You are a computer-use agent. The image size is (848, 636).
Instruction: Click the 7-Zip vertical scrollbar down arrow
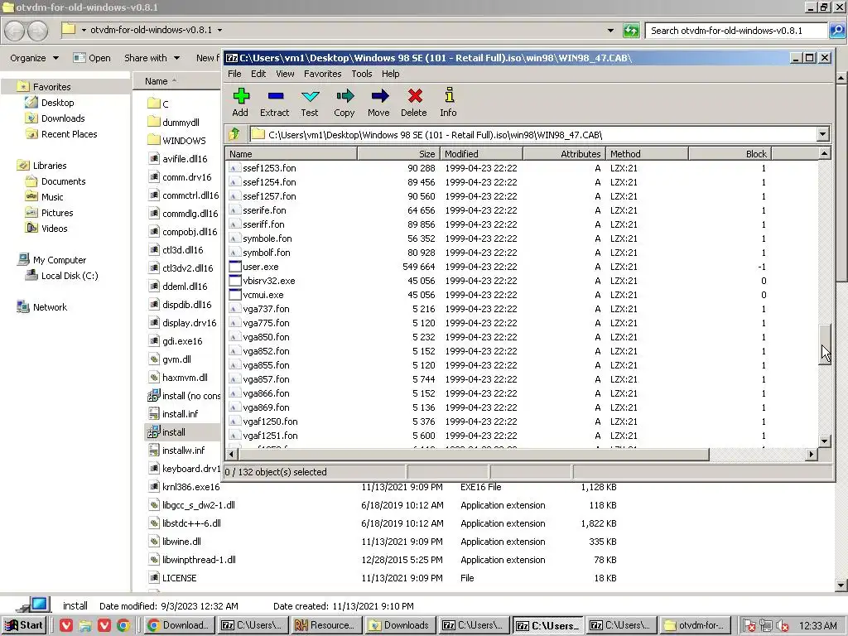824,441
